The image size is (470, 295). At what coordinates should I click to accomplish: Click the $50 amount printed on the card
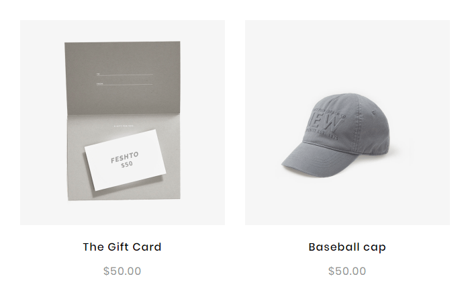point(127,165)
